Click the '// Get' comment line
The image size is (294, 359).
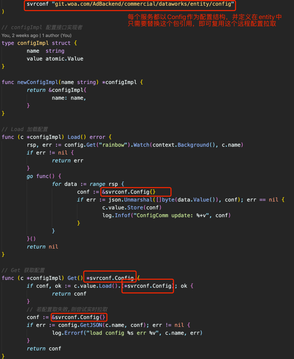(x=23, y=270)
